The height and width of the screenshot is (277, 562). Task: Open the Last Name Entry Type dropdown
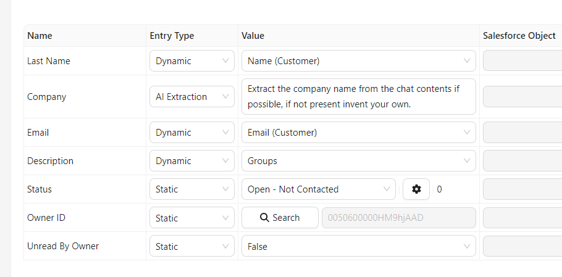[191, 61]
